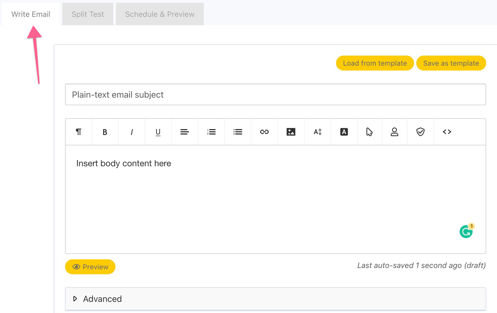Insert a hyperlink
Image resolution: width=497 pixels, height=313 pixels.
tap(264, 132)
